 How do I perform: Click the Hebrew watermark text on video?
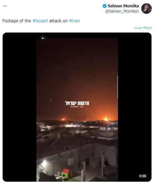point(77,103)
